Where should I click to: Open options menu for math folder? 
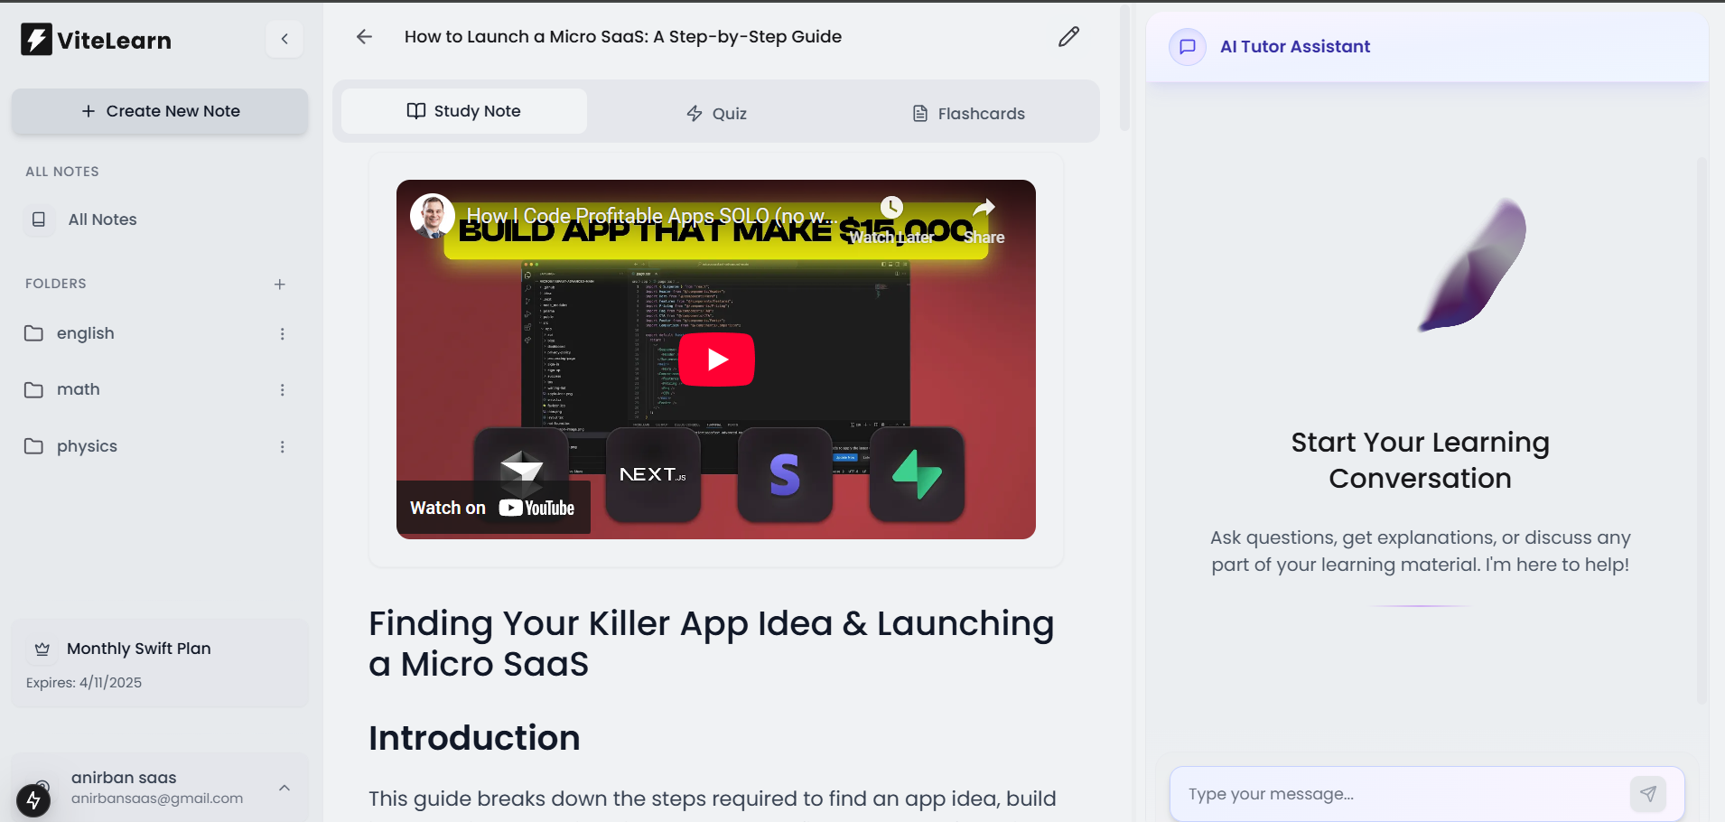[283, 390]
